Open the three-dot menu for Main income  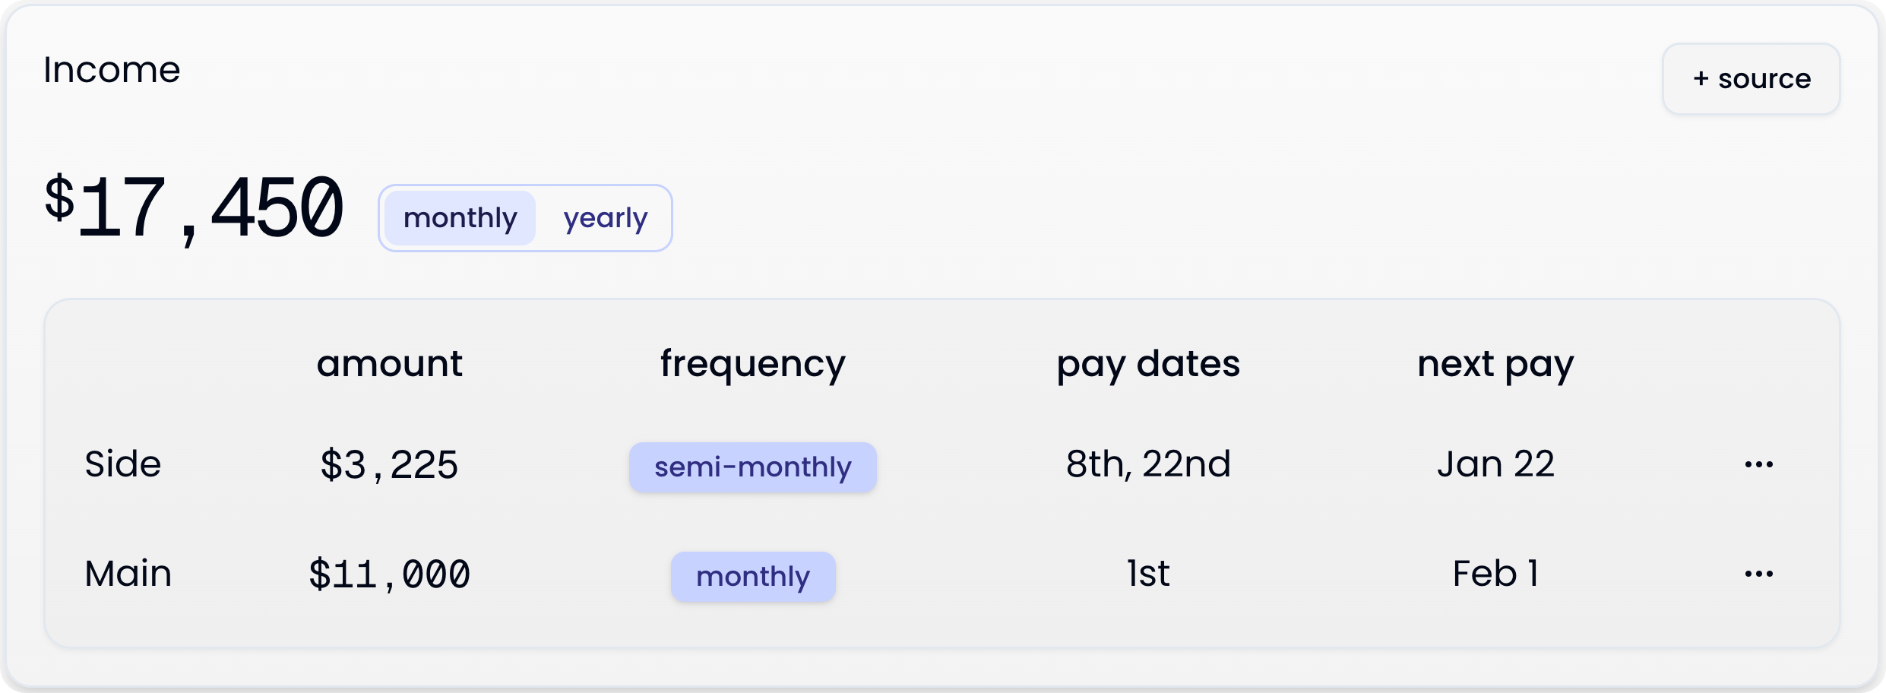[1758, 574]
